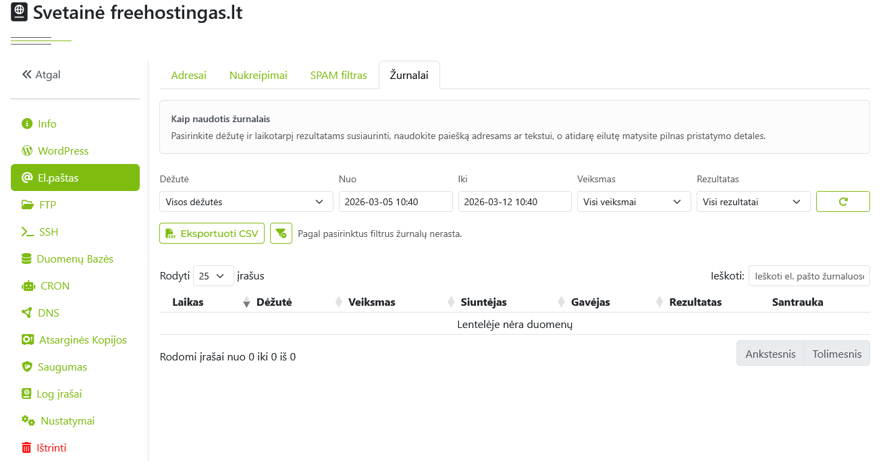The width and height of the screenshot is (887, 461).
Task: Open the CRON robot sidebar item
Action: pyautogui.click(x=54, y=286)
